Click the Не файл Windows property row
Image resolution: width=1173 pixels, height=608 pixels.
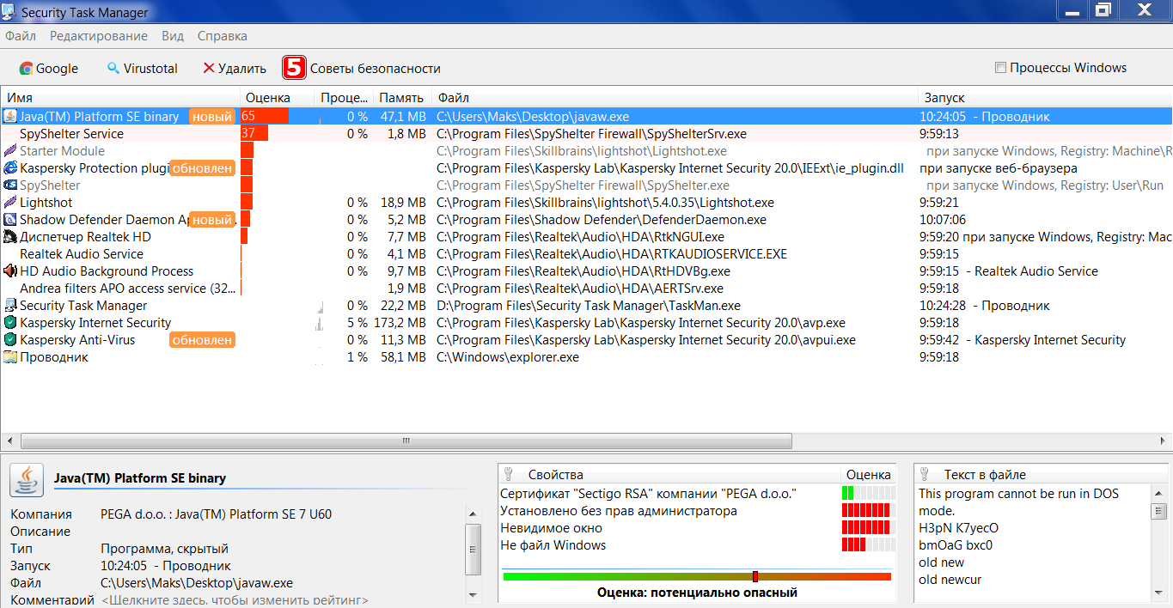click(696, 545)
